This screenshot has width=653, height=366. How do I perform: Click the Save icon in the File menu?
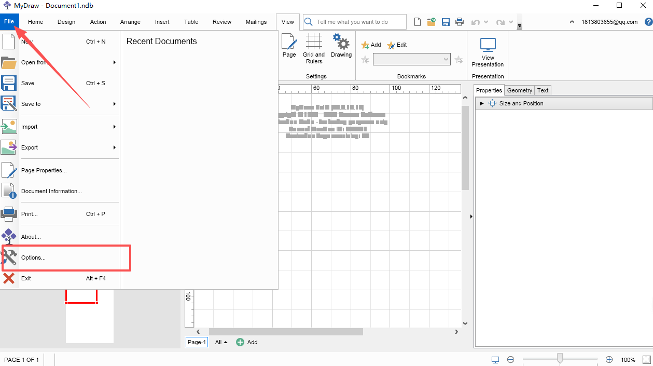[9, 83]
